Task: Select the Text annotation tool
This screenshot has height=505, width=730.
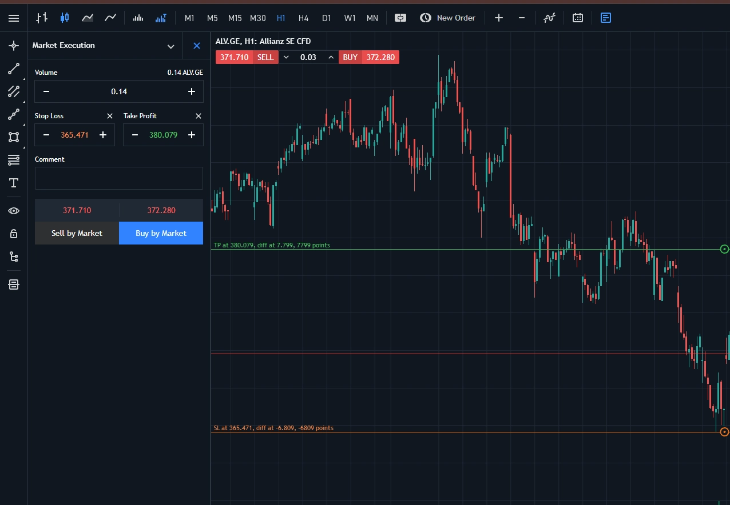Action: 14,183
